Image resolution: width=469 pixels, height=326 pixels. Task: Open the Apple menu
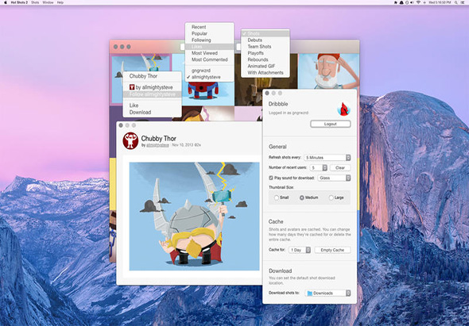tap(5, 2)
